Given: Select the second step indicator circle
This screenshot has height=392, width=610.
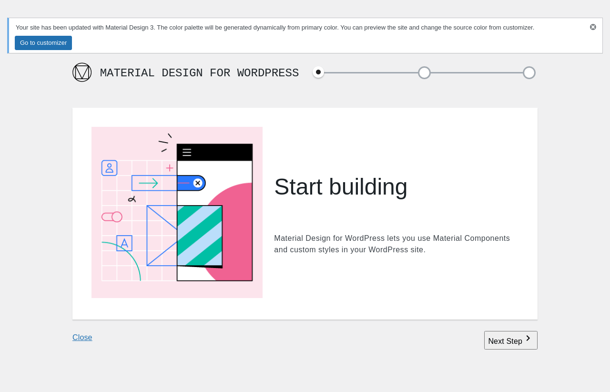Looking at the screenshot, I should [x=424, y=72].
